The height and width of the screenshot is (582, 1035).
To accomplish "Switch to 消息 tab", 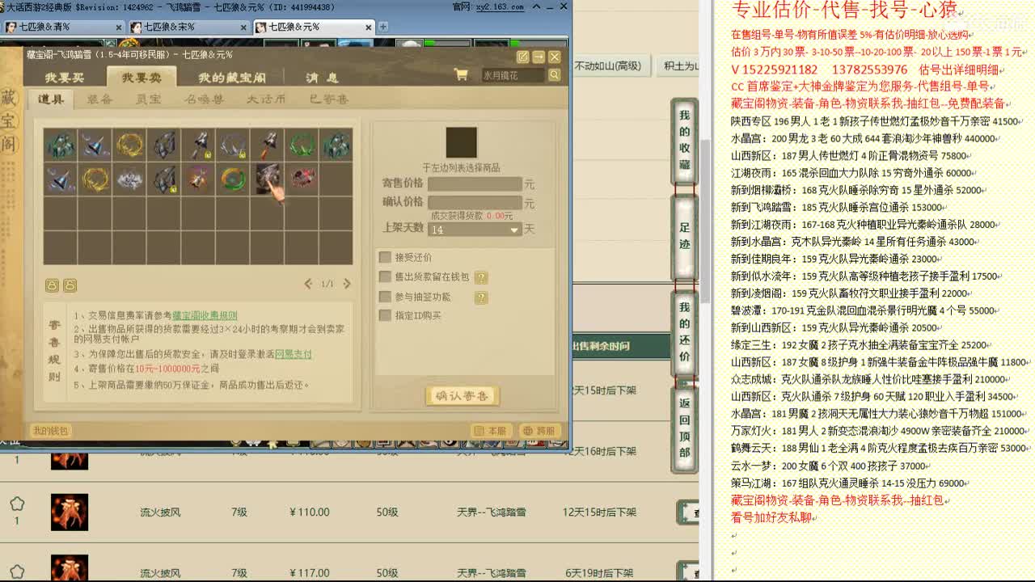I will coord(322,78).
